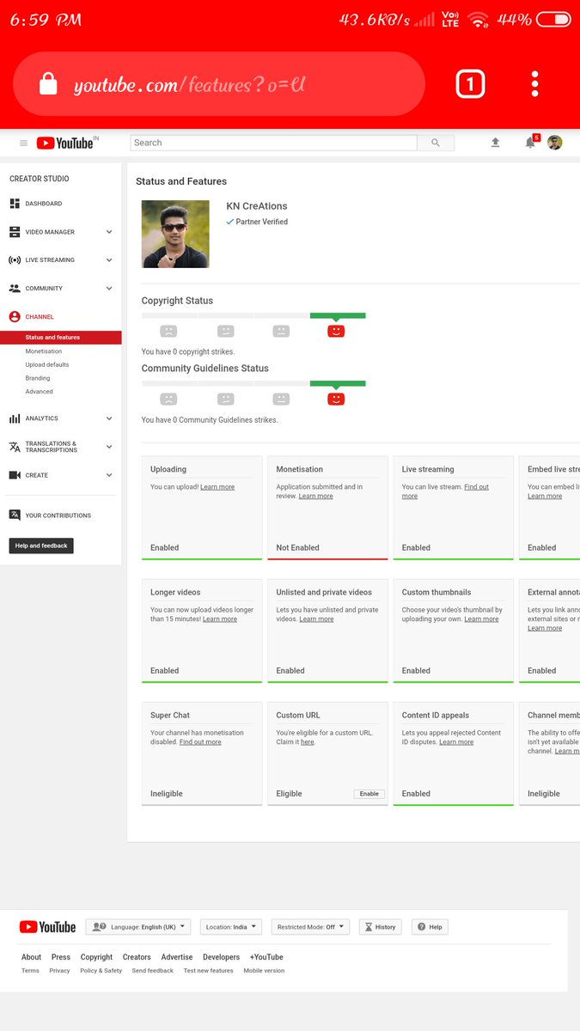Click the 'here' link under Custom URL
580x1031 pixels.
tap(308, 742)
